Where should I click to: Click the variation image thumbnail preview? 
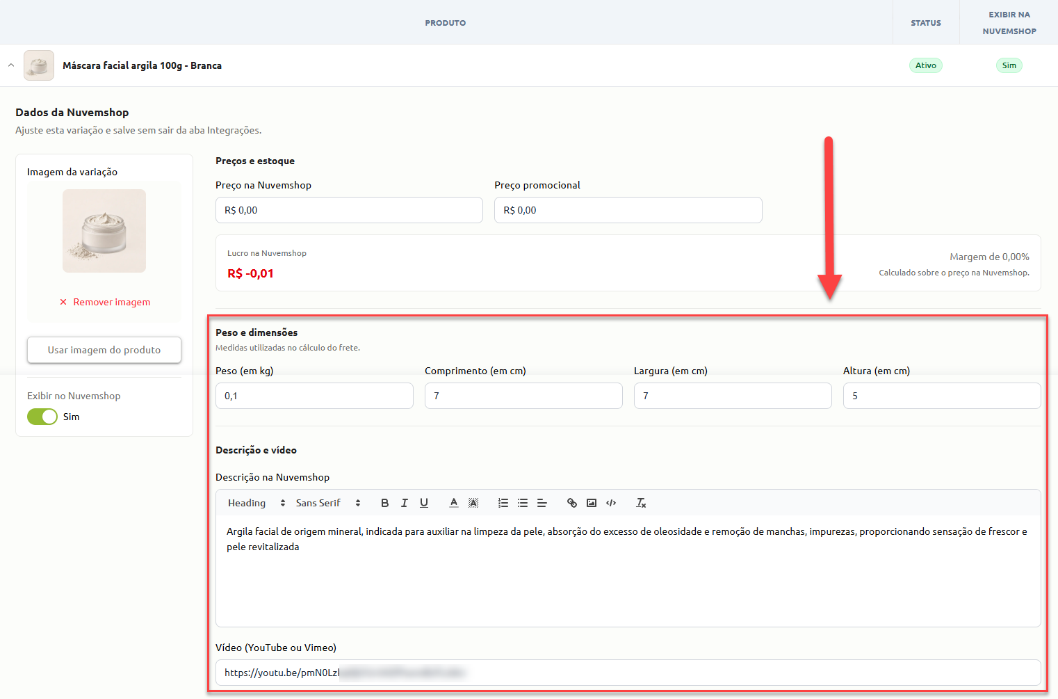pos(104,231)
